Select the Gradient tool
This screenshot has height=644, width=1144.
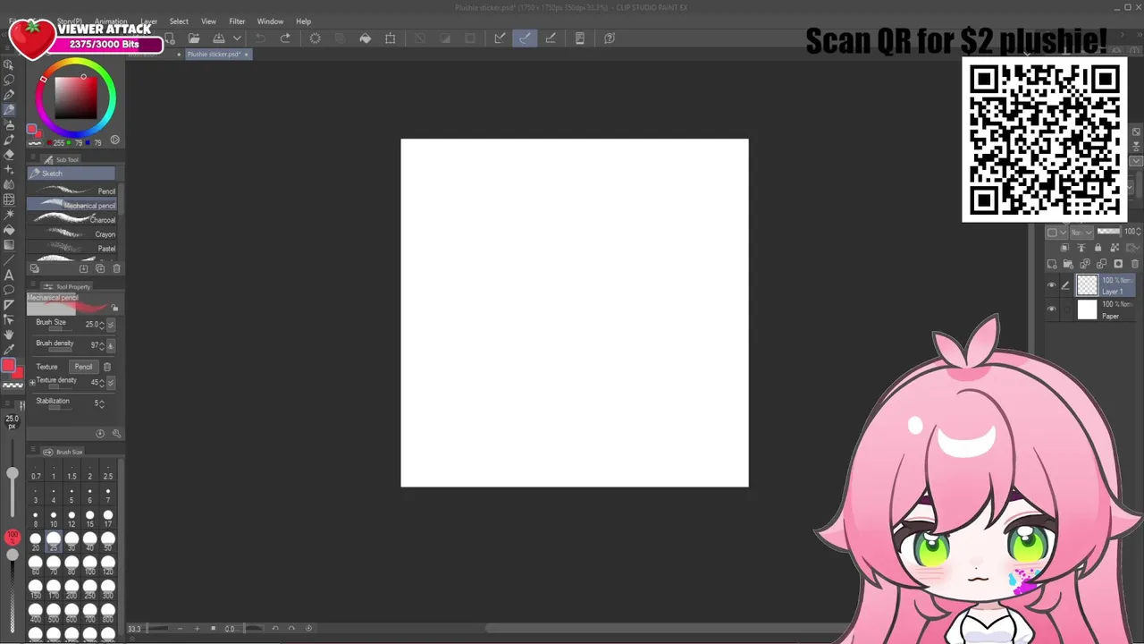coord(8,244)
